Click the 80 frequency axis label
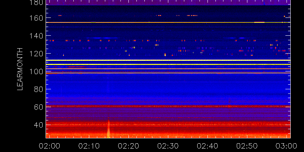The image size is (304, 152). point(39,89)
